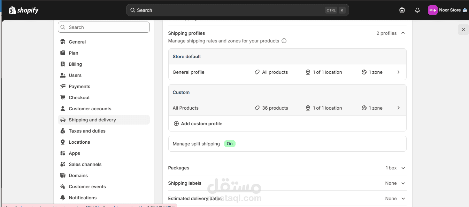Click the settings sidebar Search field
469x207 pixels.
104,27
